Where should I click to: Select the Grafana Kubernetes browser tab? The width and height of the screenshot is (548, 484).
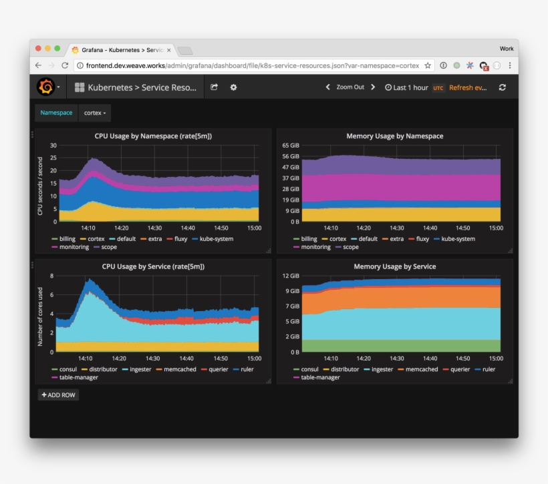120,50
